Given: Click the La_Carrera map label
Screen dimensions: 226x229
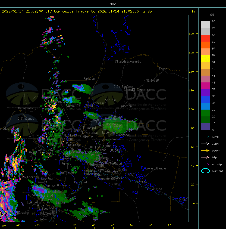Looking at the screenshot, I should (31, 177).
